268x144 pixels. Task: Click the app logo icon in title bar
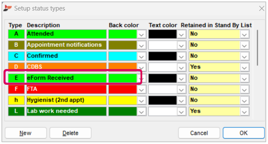coord(7,8)
